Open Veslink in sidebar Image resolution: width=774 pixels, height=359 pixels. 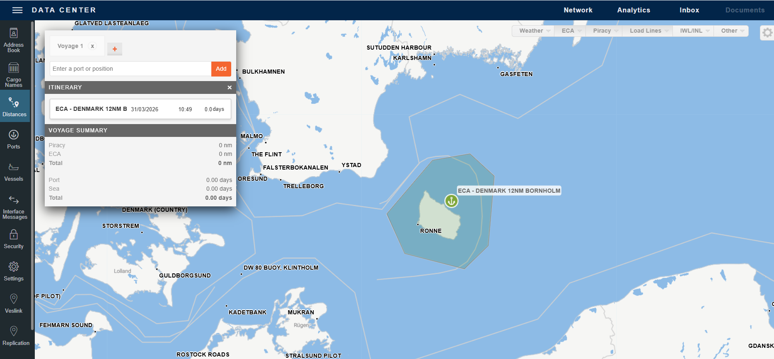coord(14,304)
